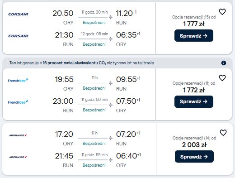Screen dimensions: 235x178
Task: Click Frenchbee logo on 23:00 return flight
Action: (x=18, y=102)
